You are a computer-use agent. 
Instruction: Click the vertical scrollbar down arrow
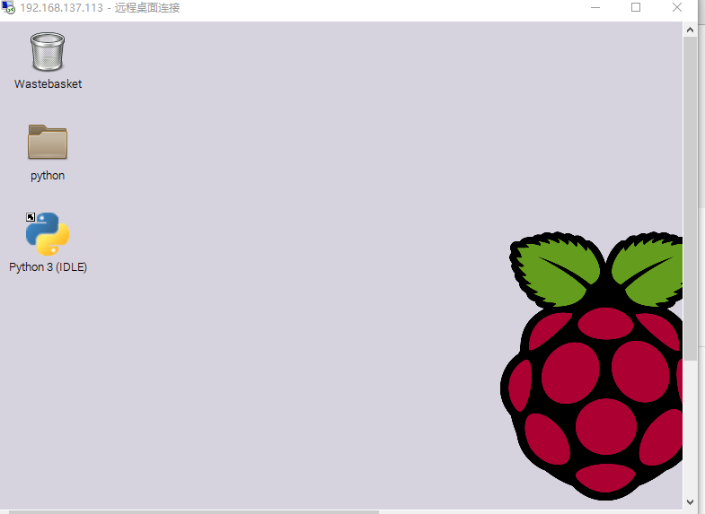click(x=690, y=501)
